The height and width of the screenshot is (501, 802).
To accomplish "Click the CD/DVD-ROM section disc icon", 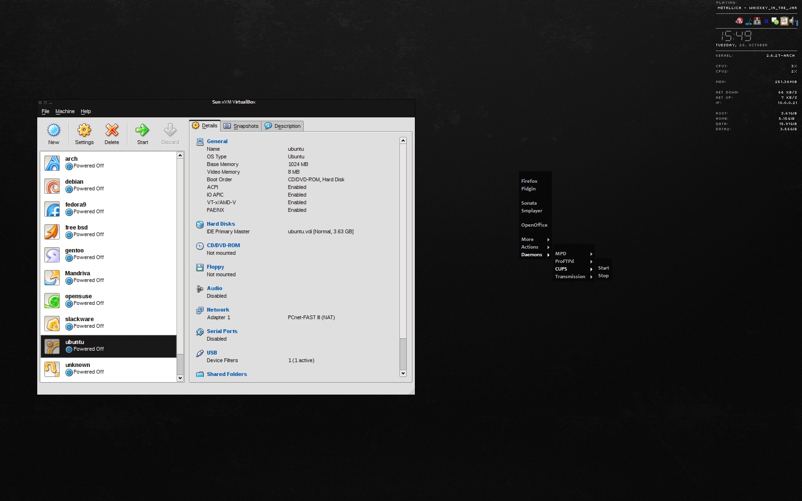I will tap(200, 246).
